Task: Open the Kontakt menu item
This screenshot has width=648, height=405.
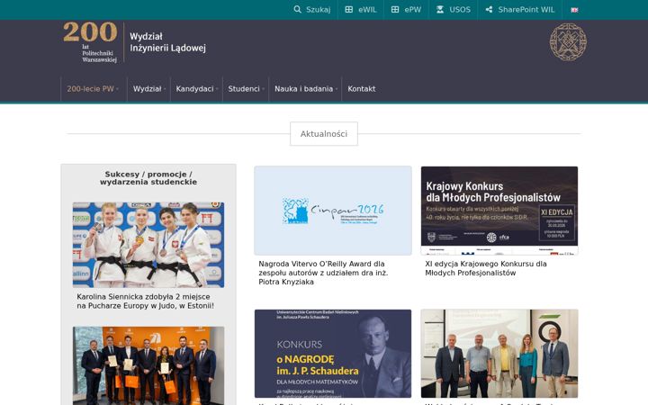Action: [x=362, y=89]
